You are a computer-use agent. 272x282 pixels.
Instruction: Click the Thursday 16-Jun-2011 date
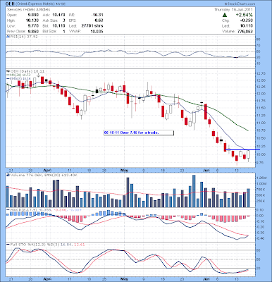[x=233, y=10]
